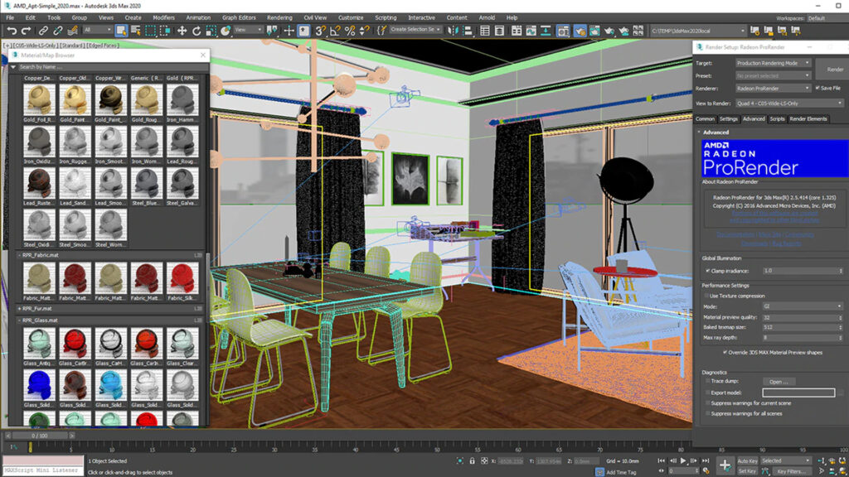
Task: Toggle the Clamp irradiance checkbox
Action: point(708,271)
